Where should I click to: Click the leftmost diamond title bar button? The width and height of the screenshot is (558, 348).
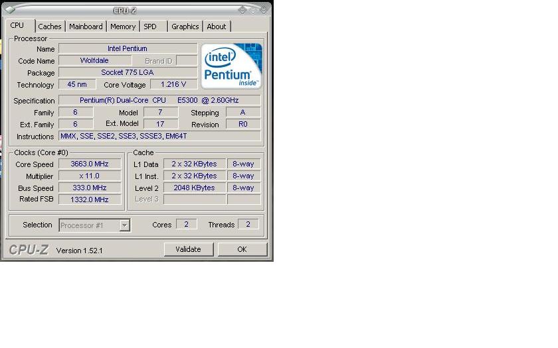point(242,9)
